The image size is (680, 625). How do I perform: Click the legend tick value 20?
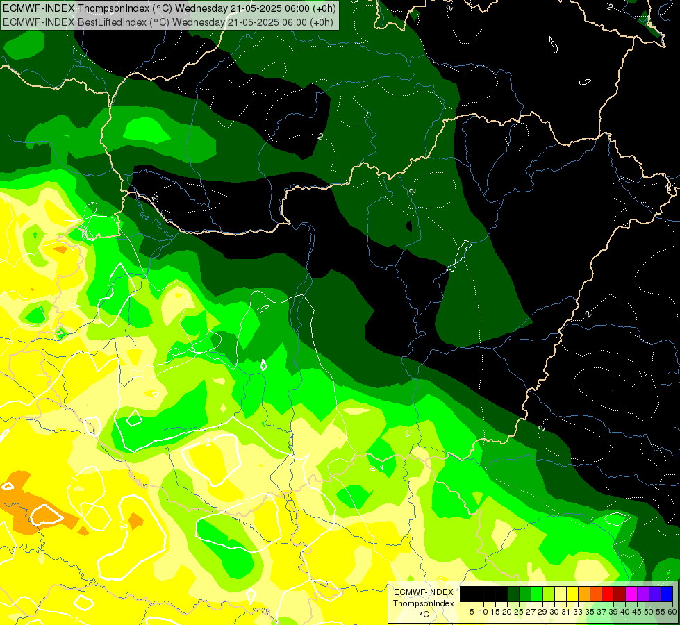click(x=507, y=612)
